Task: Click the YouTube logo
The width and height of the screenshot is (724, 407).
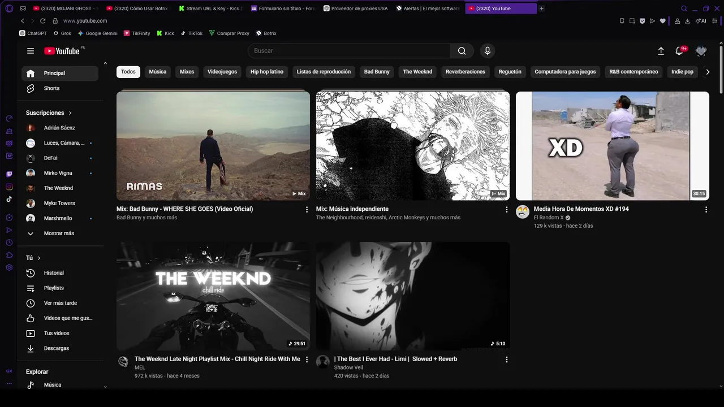Action: (x=62, y=51)
